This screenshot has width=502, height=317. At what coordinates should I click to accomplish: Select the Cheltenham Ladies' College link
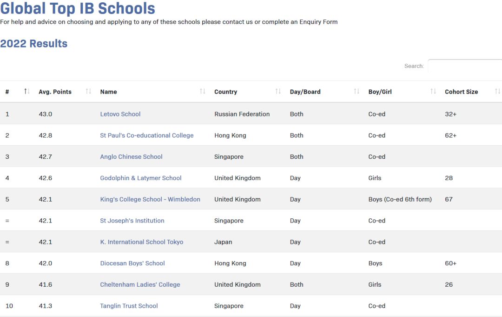(140, 284)
